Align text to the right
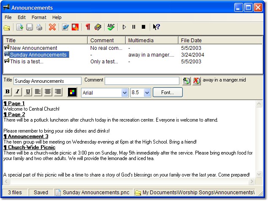The height and width of the screenshot is (201, 268). pos(58,92)
